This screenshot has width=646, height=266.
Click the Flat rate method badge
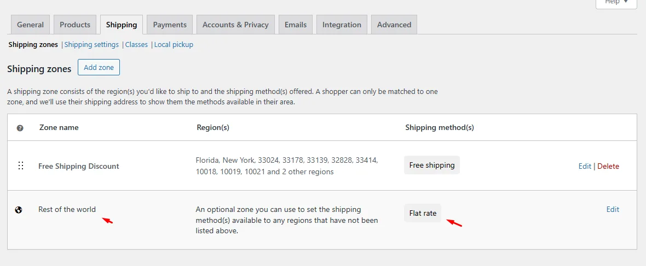tap(423, 213)
